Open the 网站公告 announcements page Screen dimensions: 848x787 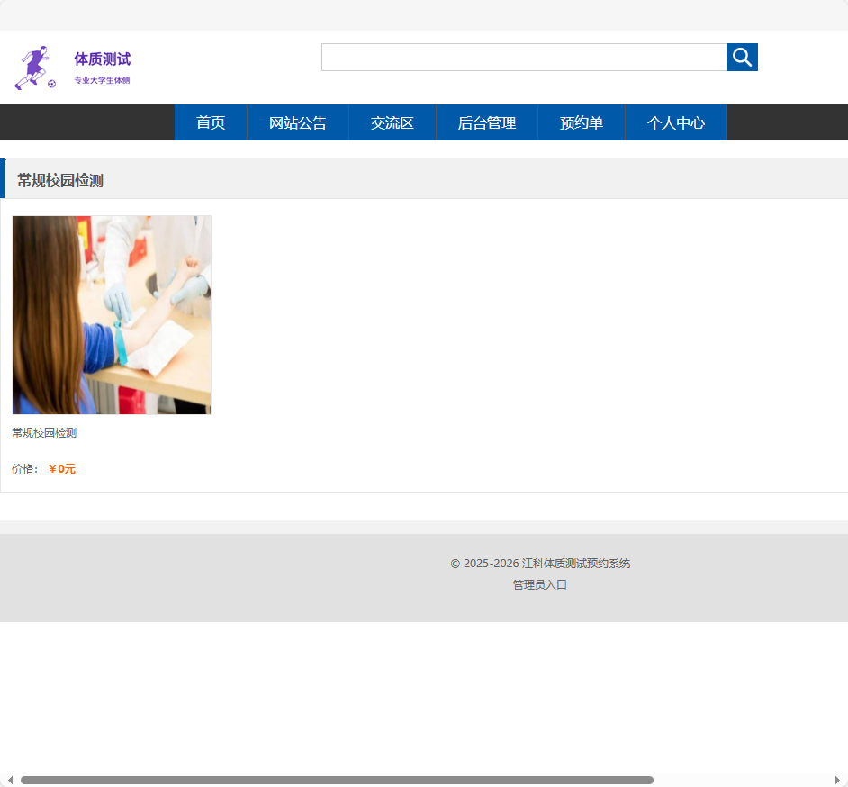pos(298,122)
